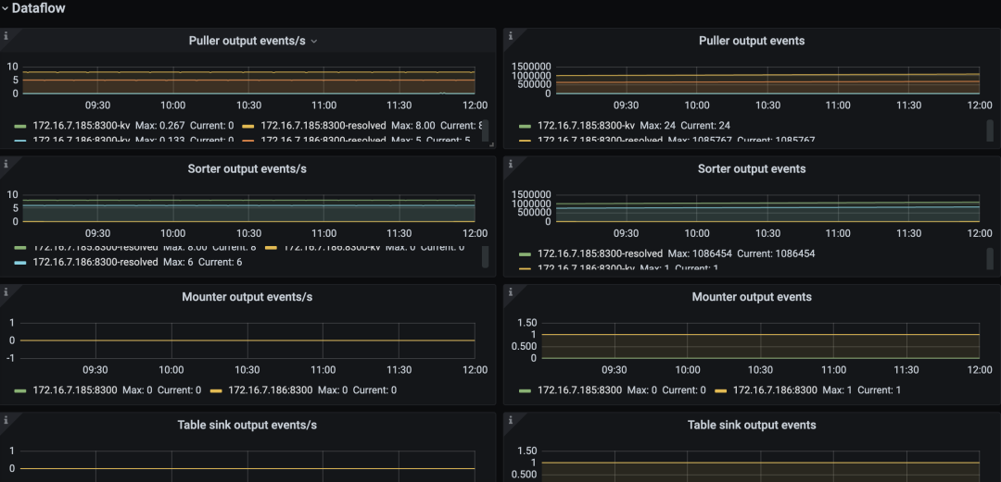This screenshot has height=482, width=1001.
Task: Show info for Mounter output events panel
Action: 510,291
